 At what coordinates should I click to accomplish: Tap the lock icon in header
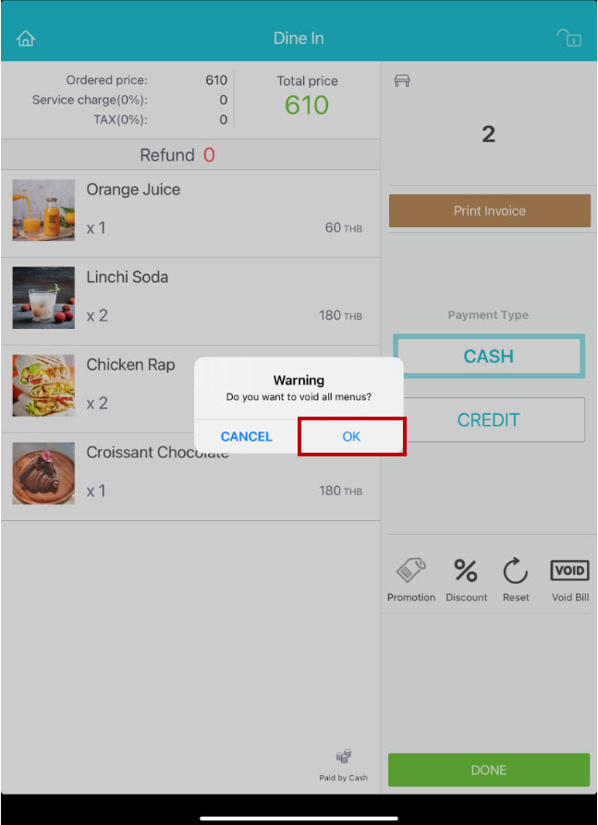[569, 38]
